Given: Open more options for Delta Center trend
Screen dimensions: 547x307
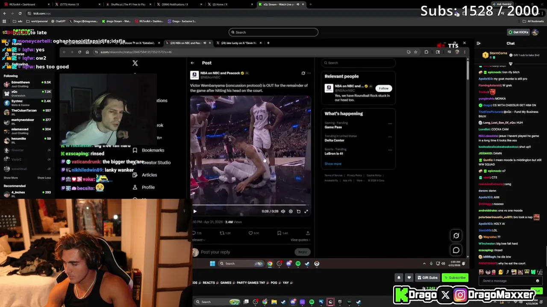Looking at the screenshot, I should (x=390, y=137).
